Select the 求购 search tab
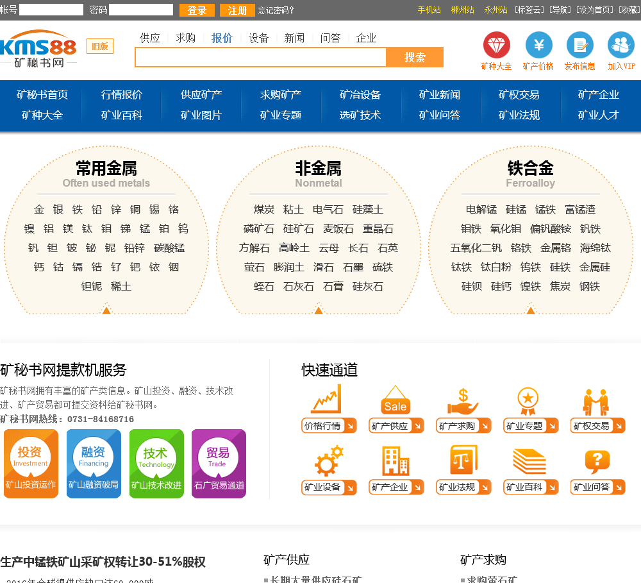Image resolution: width=641 pixels, height=583 pixels. [186, 38]
